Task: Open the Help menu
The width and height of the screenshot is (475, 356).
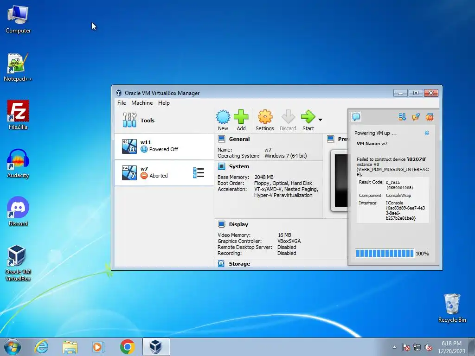Action: tap(164, 103)
